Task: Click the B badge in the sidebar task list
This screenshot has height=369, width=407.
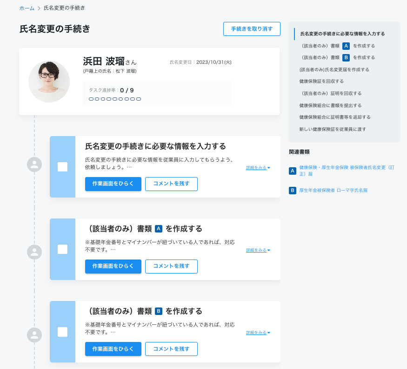Action: [346, 57]
